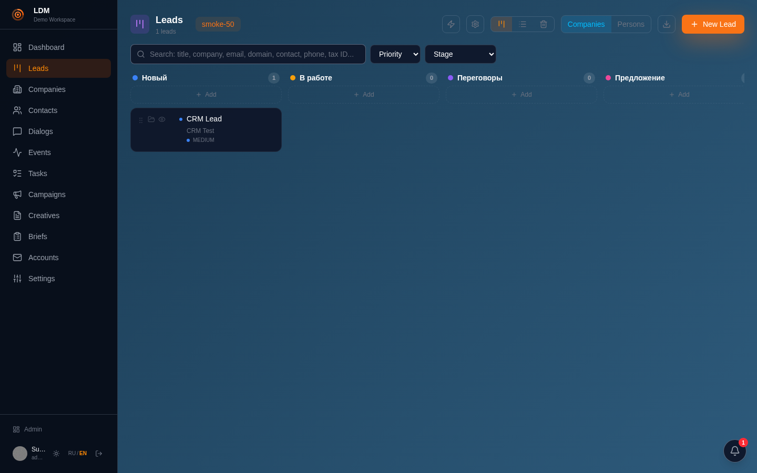Open the Priority dropdown
This screenshot has width=757, height=473.
click(395, 54)
